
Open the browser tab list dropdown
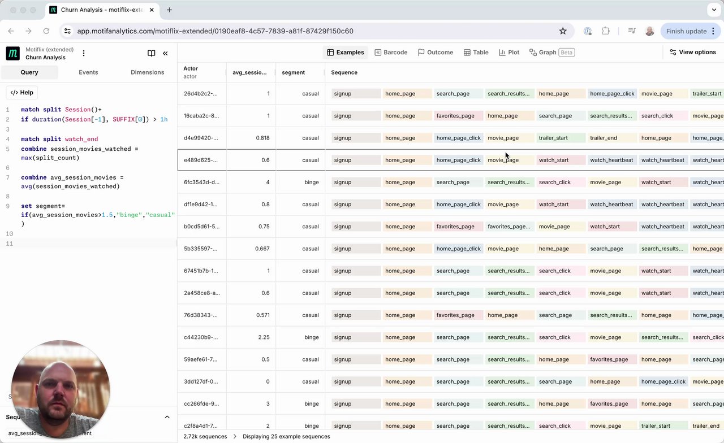714,10
